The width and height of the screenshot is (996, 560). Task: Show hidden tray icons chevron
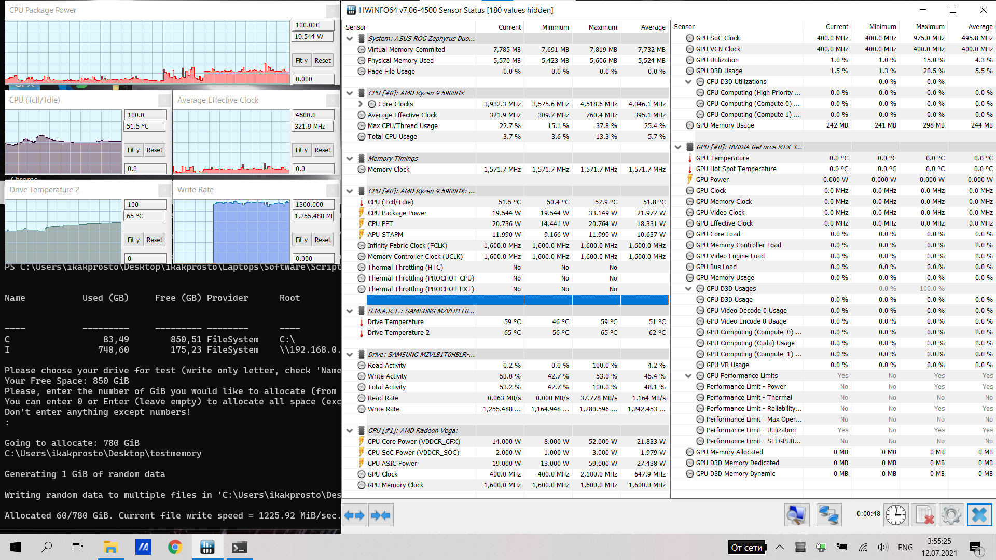coord(780,547)
